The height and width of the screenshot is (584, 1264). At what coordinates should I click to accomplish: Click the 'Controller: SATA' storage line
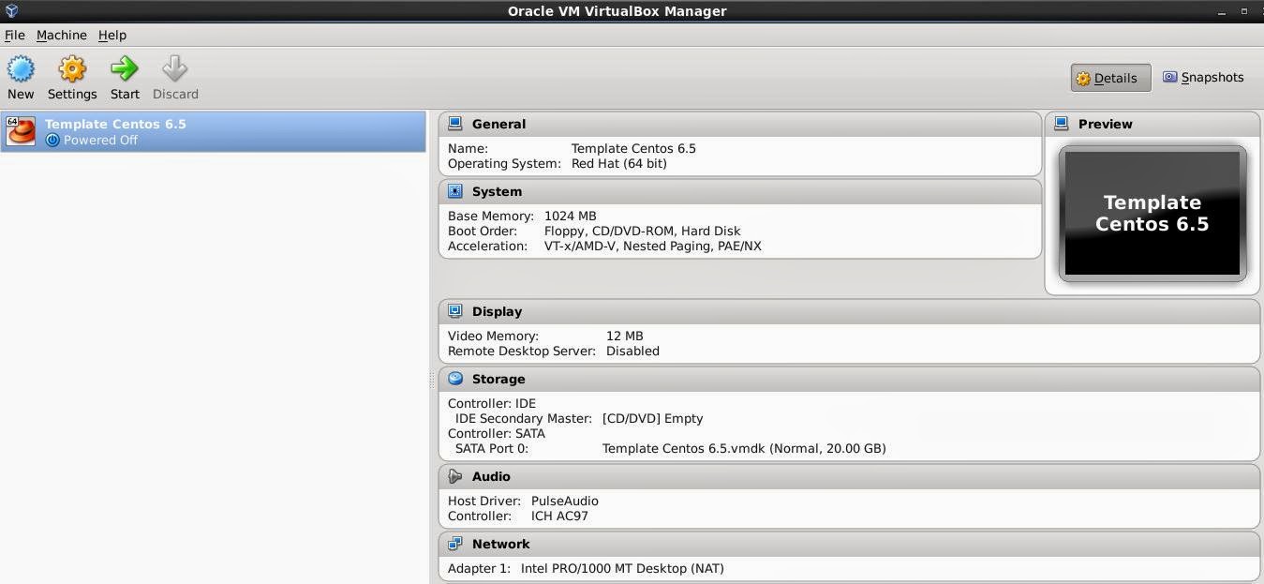click(497, 433)
